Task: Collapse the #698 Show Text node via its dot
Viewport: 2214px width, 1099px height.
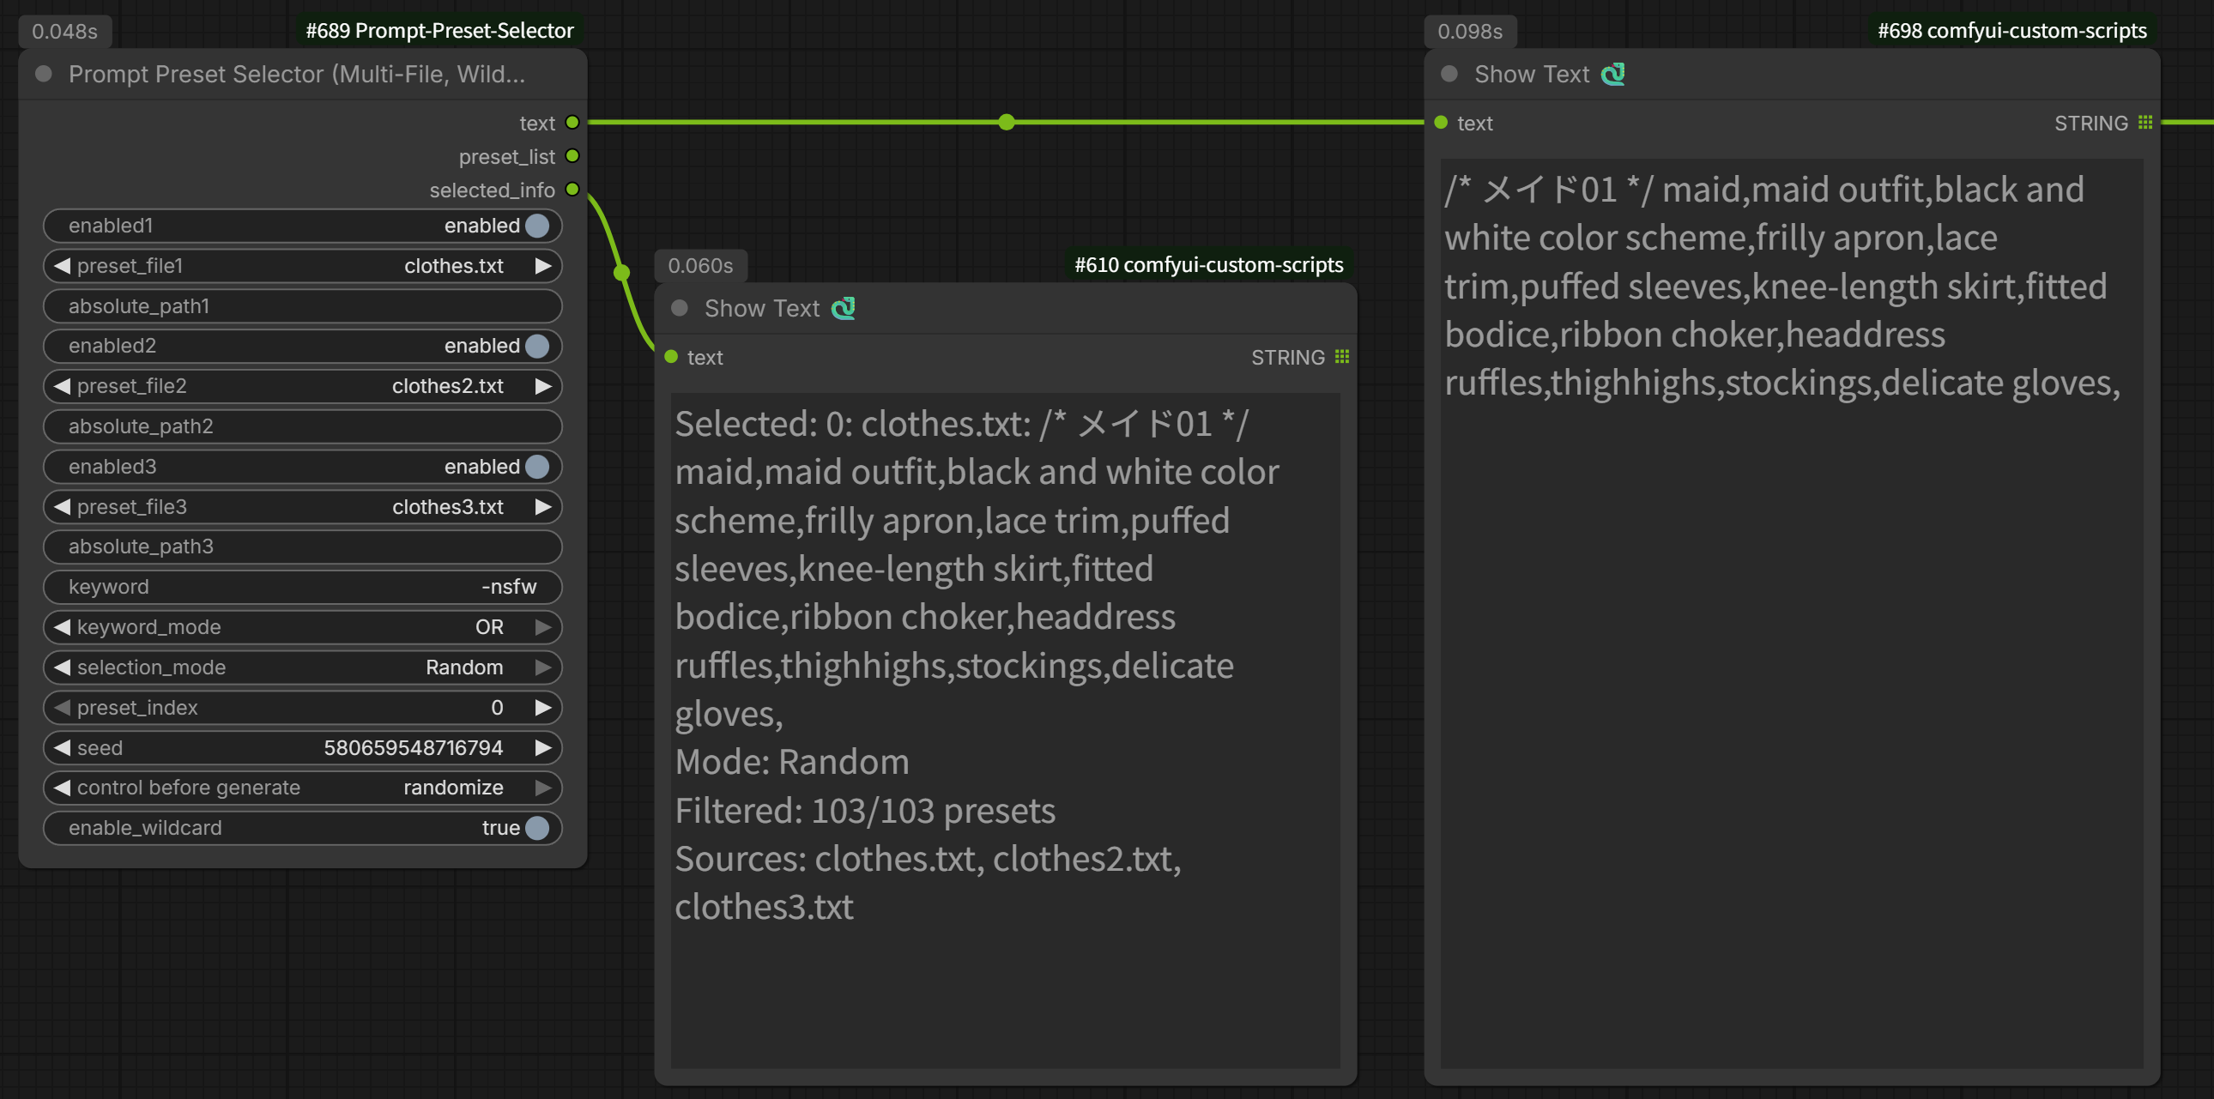Action: coord(1449,74)
